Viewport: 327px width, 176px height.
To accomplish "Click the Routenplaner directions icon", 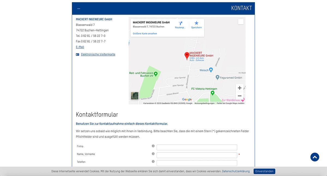I will point(180,23).
